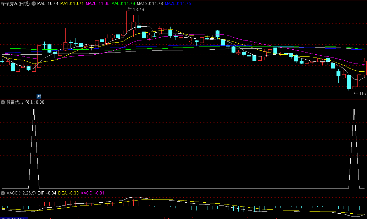This screenshot has width=367, height=219.
Task: Open the main chart indicator dropdown arrow
Action: [34, 4]
